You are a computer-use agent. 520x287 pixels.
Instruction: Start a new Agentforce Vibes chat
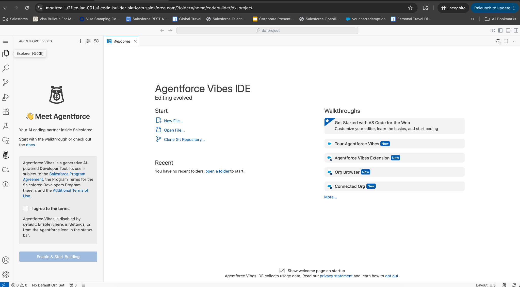pos(80,41)
